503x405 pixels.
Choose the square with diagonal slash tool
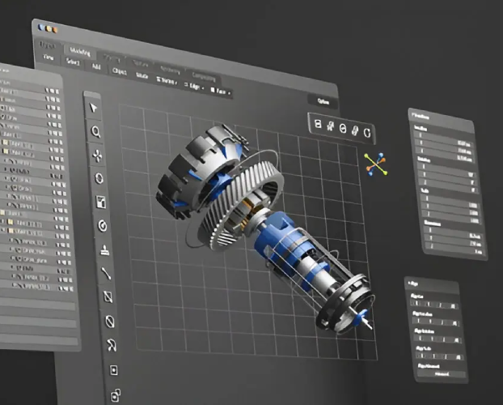point(108,297)
